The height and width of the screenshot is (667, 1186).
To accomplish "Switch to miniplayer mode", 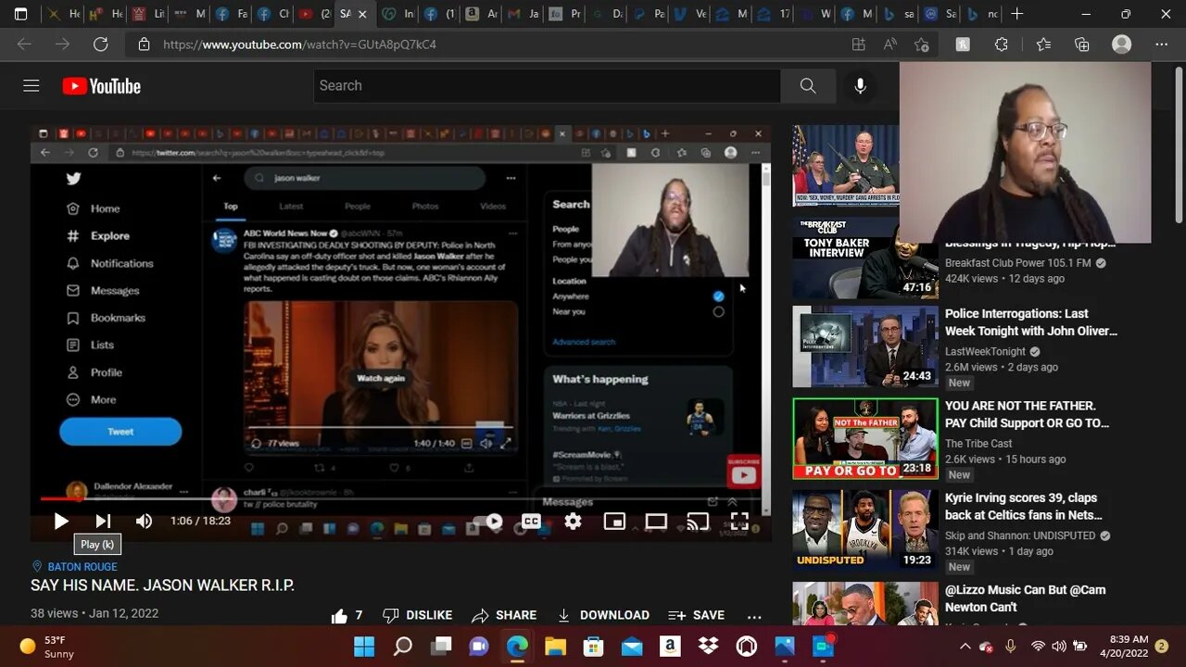I will pos(614,522).
